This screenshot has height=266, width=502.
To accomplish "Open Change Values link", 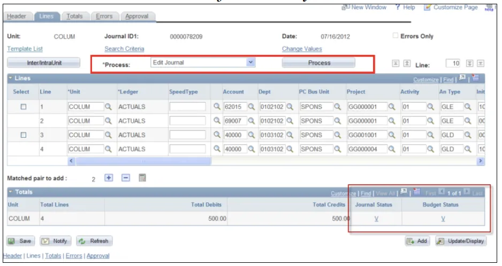I will (x=302, y=49).
